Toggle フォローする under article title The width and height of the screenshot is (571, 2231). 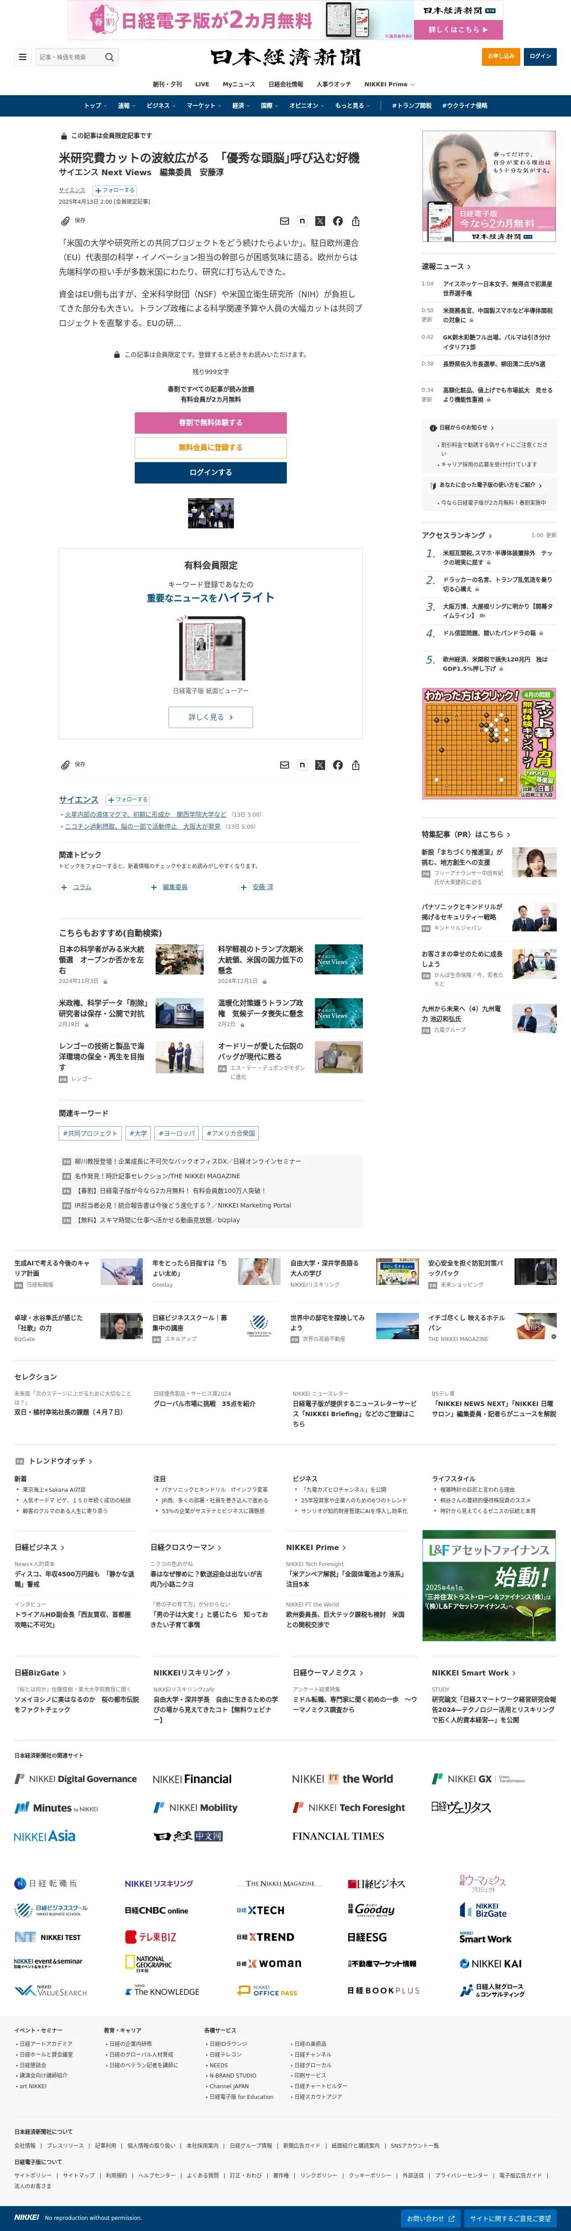(x=115, y=189)
